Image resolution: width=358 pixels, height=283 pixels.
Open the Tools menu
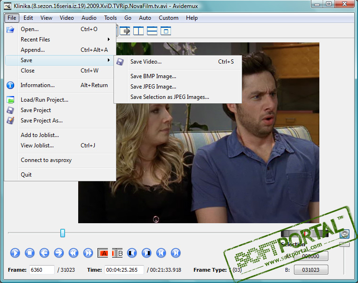click(111, 18)
